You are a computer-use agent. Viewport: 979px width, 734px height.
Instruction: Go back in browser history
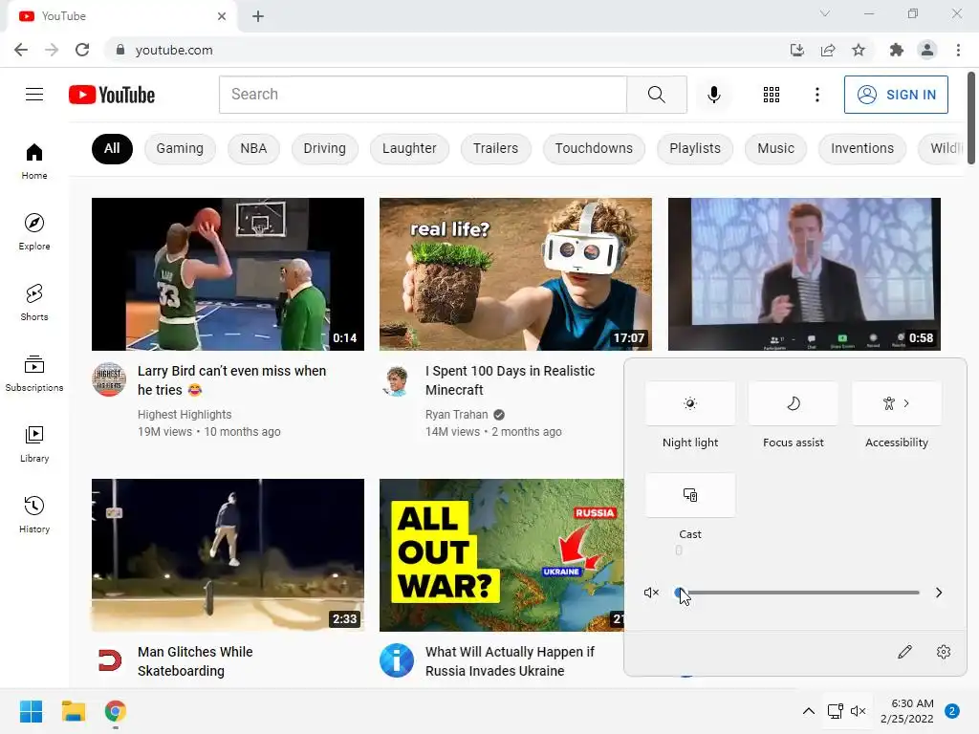click(x=21, y=50)
